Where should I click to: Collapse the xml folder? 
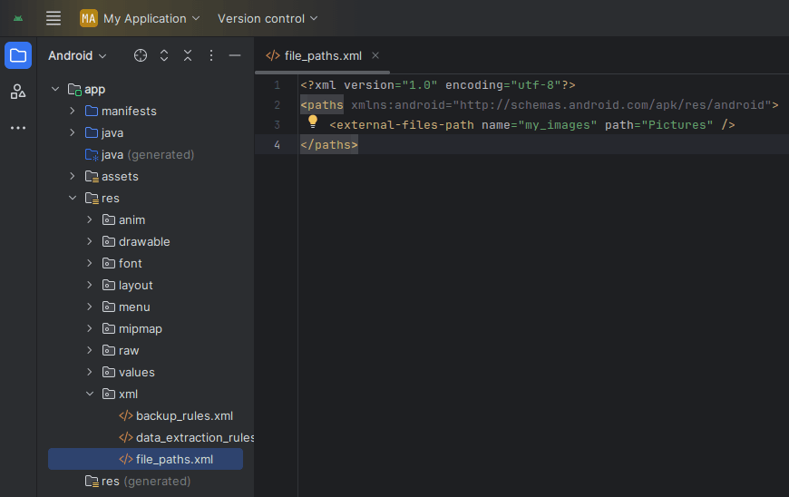[90, 394]
